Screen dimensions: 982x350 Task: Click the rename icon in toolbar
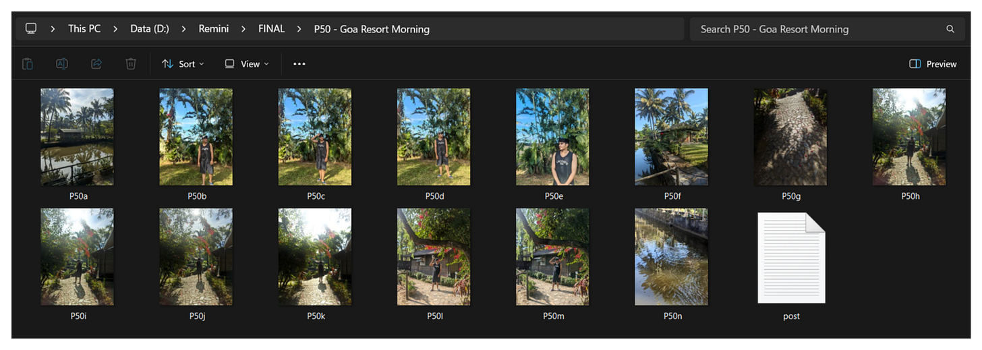(x=61, y=64)
